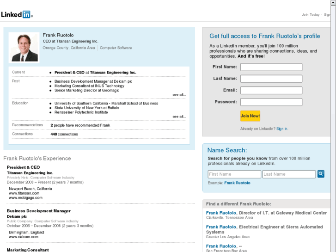Focus the First Name signup field
The width and height of the screenshot is (336, 252).
pyautogui.click(x=271, y=67)
